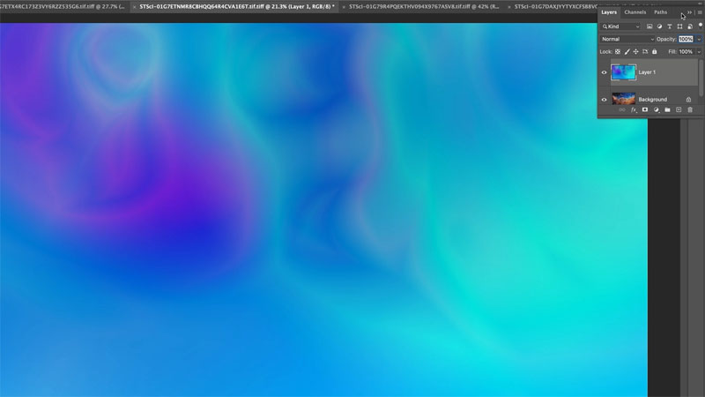Select the Layers tab

609,12
